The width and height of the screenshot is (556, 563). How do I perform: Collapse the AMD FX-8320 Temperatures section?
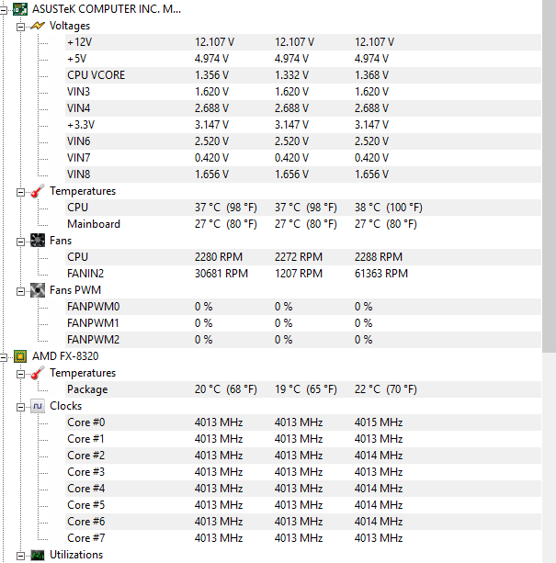click(20, 374)
